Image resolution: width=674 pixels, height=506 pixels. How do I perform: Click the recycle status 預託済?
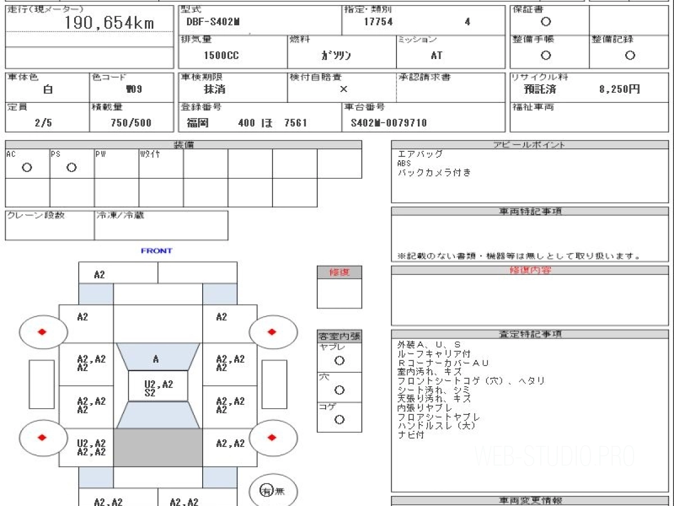pyautogui.click(x=540, y=89)
